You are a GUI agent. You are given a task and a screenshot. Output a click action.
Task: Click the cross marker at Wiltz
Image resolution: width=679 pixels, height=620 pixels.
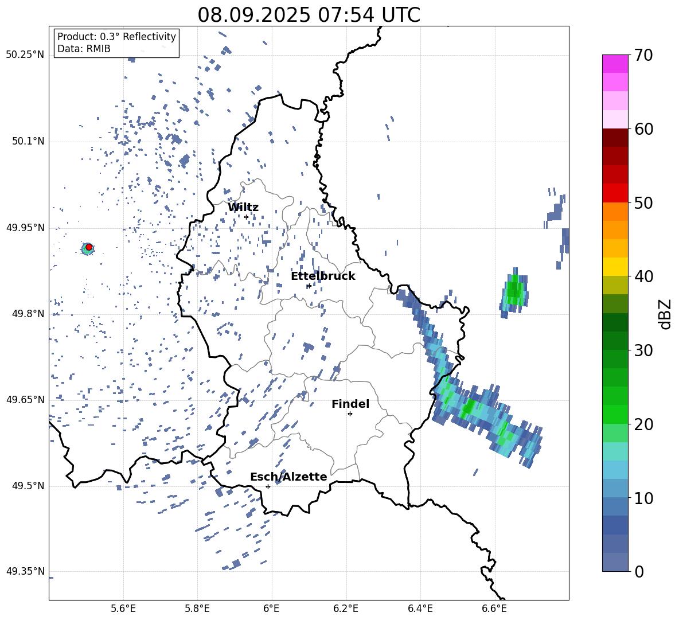click(247, 217)
